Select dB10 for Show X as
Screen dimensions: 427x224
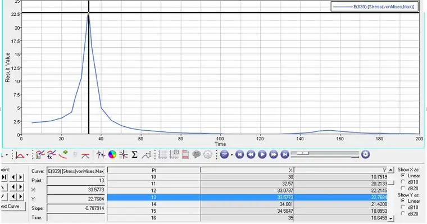tap(403, 182)
